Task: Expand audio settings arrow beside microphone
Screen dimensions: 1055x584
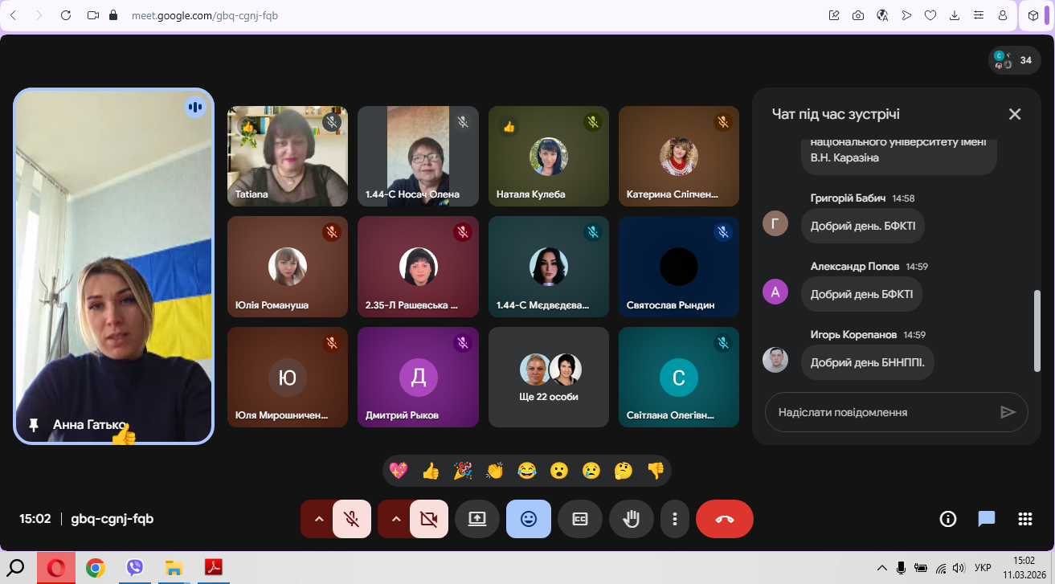Action: [x=318, y=519]
